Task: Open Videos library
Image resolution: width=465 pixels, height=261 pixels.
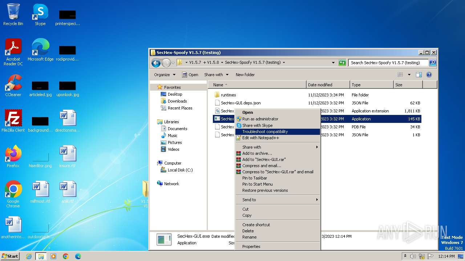Action: click(173, 149)
